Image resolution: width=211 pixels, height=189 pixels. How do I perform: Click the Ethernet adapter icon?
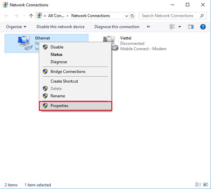point(24,43)
